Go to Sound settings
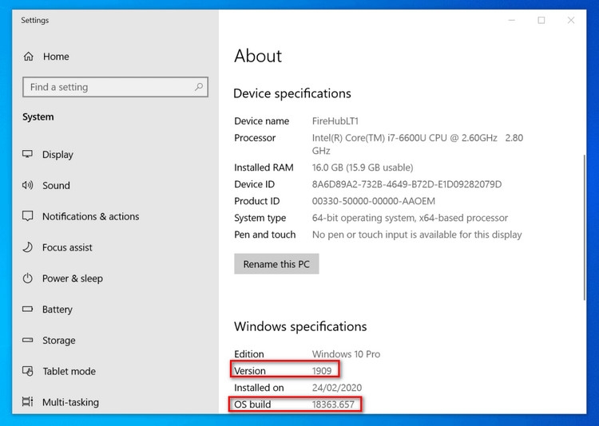Image resolution: width=599 pixels, height=426 pixels. point(56,186)
